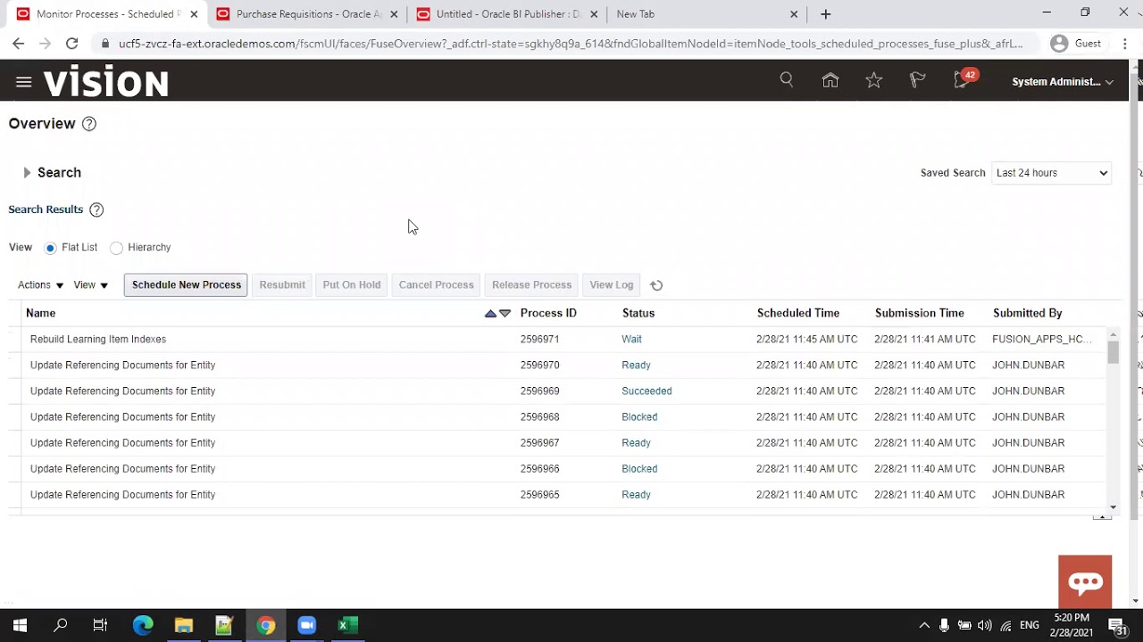Open Windows Start menu
Screen dimensions: 1143x642
tap(20, 625)
